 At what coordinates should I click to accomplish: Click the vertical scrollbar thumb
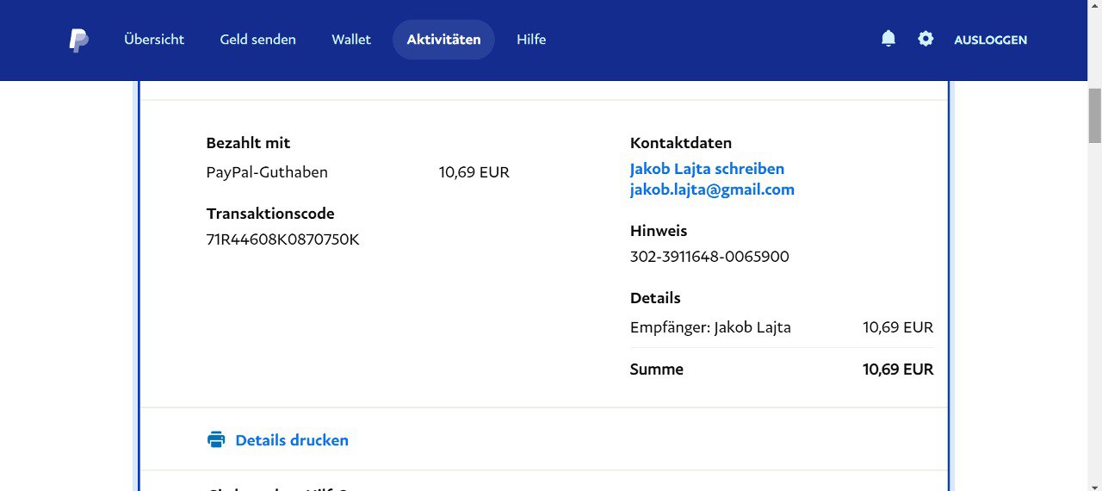pos(1094,115)
